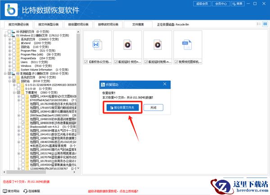Open the 按创建时间分类 tab
The image size is (270, 195).
coord(78,25)
